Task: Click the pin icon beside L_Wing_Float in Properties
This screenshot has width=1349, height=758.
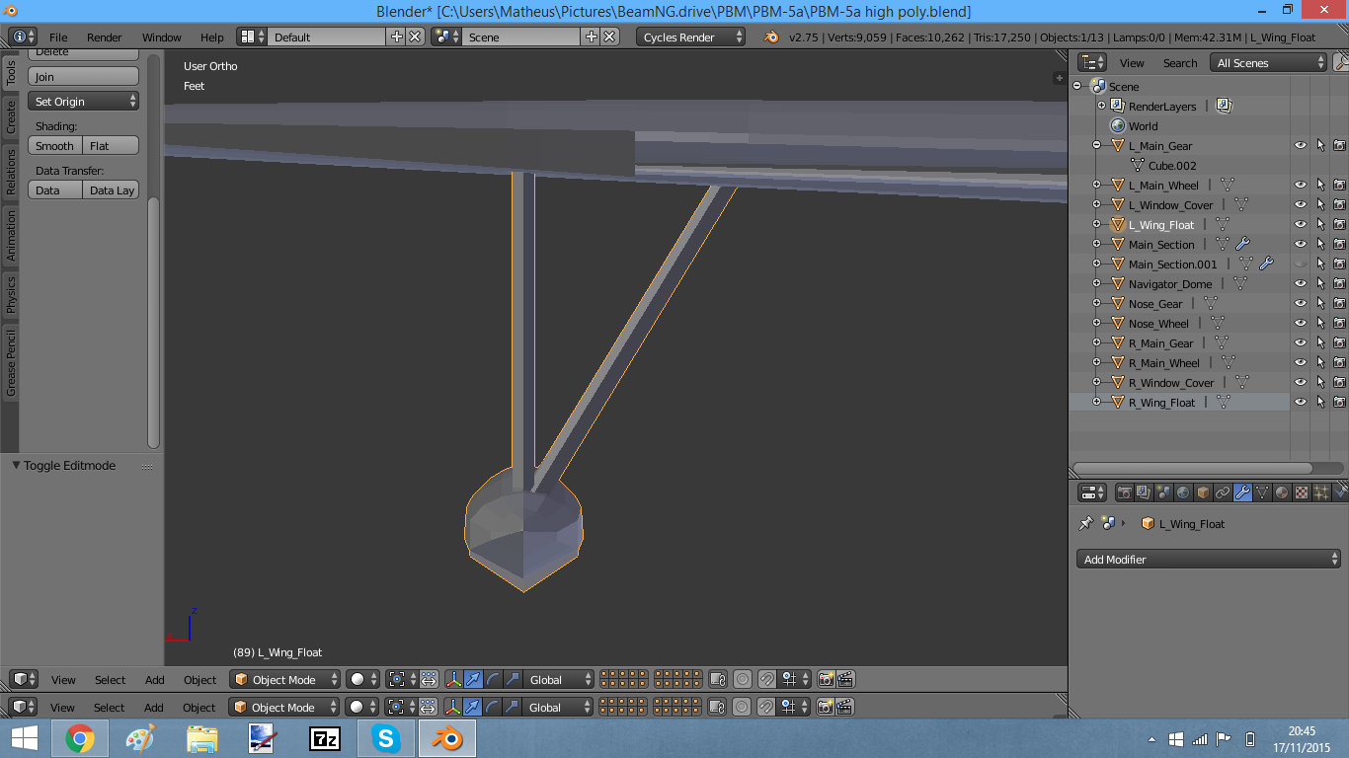Action: click(1085, 523)
